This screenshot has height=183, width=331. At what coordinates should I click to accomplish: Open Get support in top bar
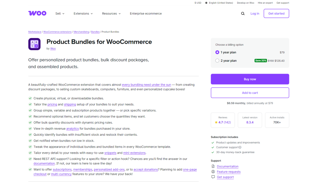coord(283,3)
